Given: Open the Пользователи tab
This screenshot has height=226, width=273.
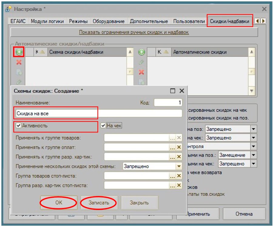Looking at the screenshot, I should click(x=189, y=21).
